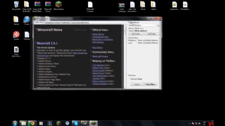The width and height of the screenshot is (225, 126).
Task: Select the Fraps 3.5.99 Build archive icon
Action: 38,6
